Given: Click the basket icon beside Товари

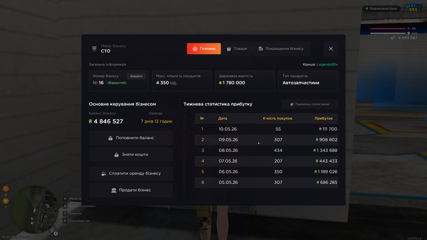Looking at the screenshot, I should tap(229, 49).
